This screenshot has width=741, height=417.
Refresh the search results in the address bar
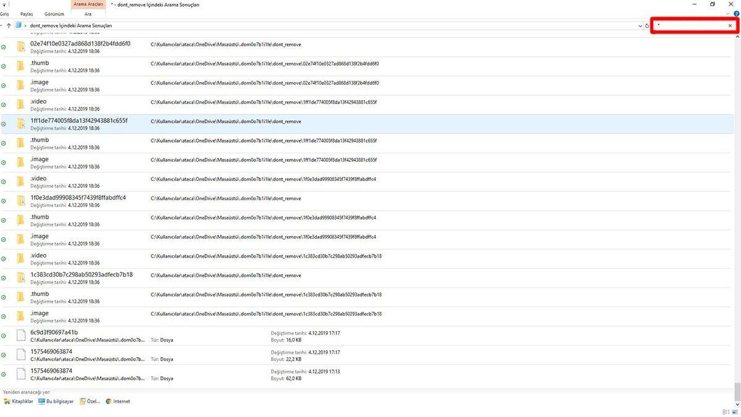[647, 26]
